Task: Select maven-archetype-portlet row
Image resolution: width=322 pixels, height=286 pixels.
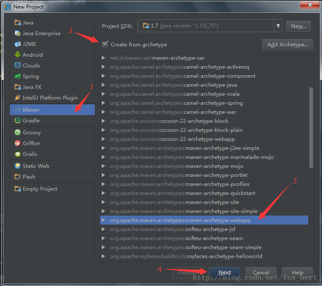Action: coord(204,175)
